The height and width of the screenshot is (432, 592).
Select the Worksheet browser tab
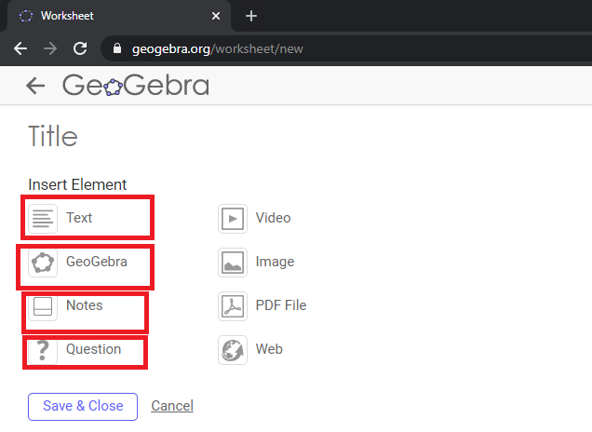(x=119, y=16)
